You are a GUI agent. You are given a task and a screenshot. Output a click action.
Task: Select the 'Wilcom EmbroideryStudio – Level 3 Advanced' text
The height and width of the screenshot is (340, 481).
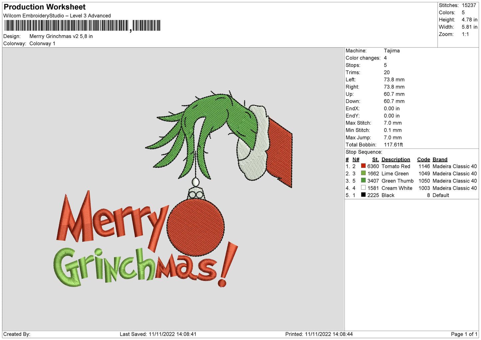pos(57,16)
